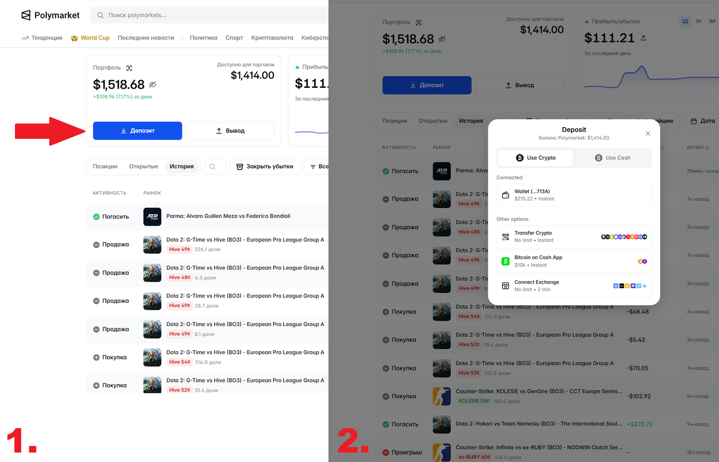Viewport: 719px width, 462px height.
Task: Click Продажа minus icon for 28.7 доли row
Action: point(96,302)
